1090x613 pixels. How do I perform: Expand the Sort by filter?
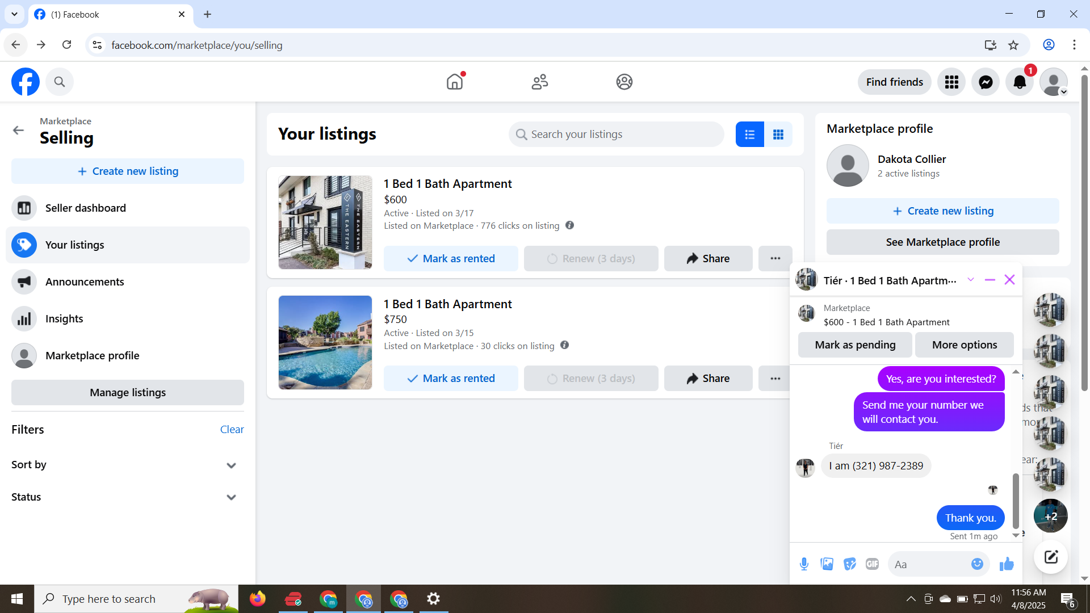[x=230, y=465]
